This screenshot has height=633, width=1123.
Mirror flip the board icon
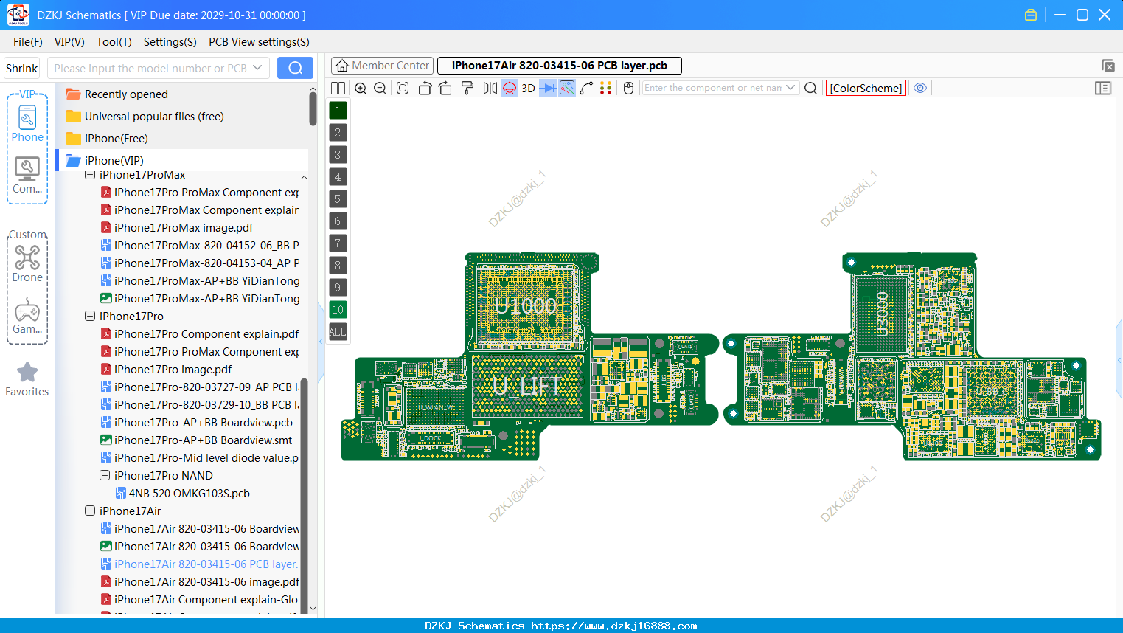pyautogui.click(x=490, y=88)
